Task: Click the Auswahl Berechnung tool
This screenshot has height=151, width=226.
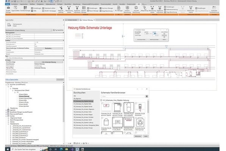Action: 136,9
